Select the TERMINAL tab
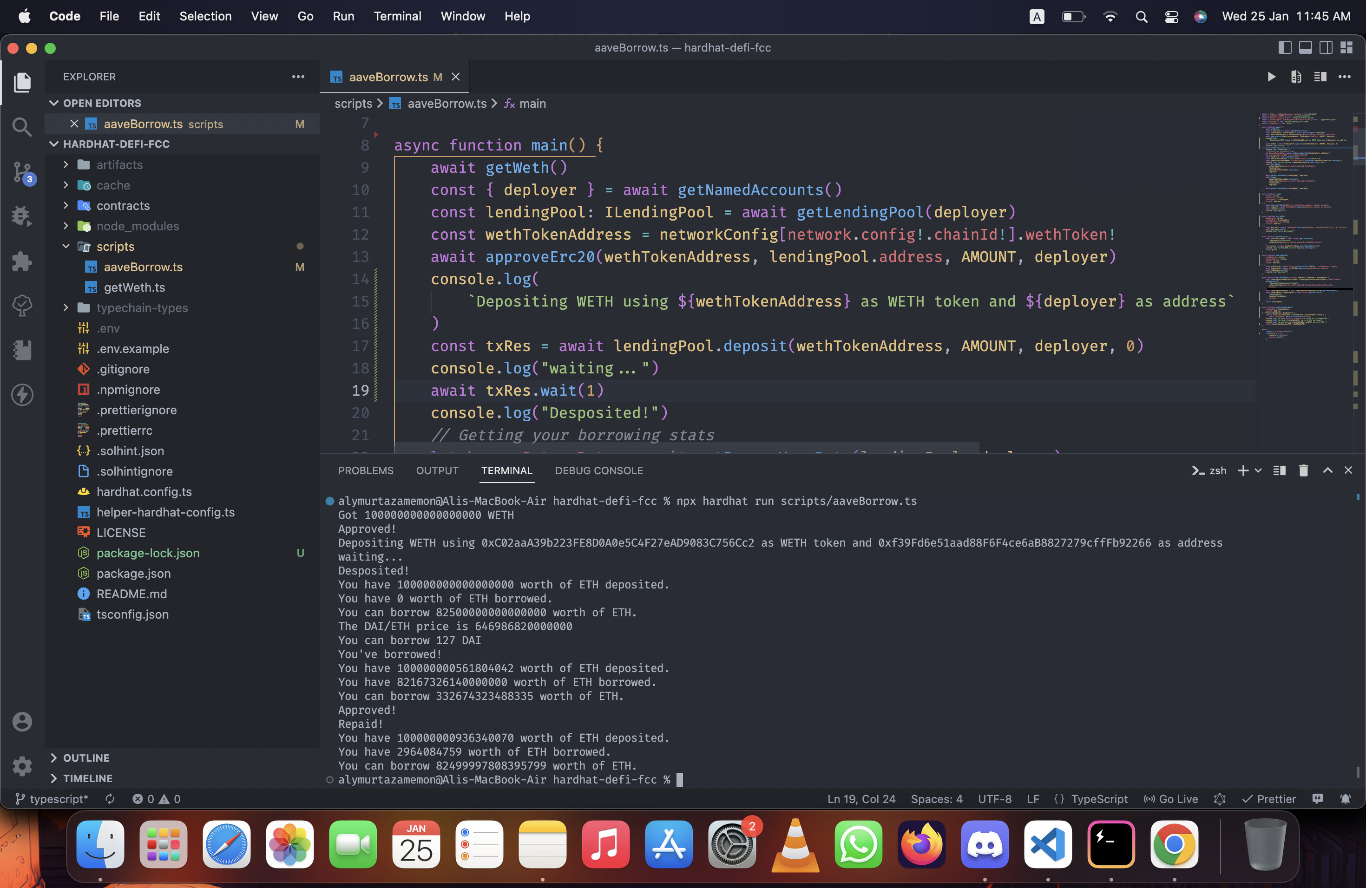The width and height of the screenshot is (1366, 888). [507, 470]
